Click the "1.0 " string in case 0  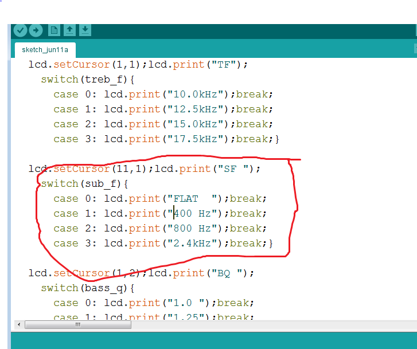coord(186,303)
